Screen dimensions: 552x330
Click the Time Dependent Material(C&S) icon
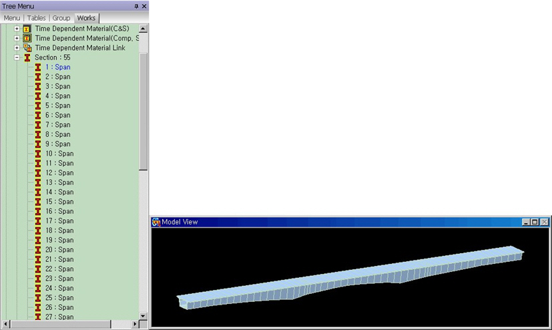tap(27, 29)
